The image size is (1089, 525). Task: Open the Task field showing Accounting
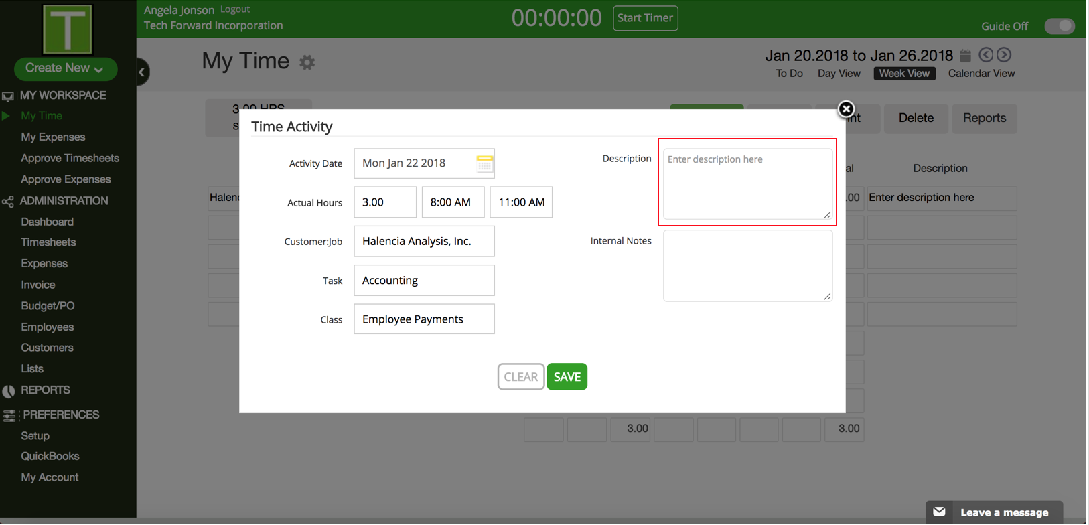tap(424, 281)
